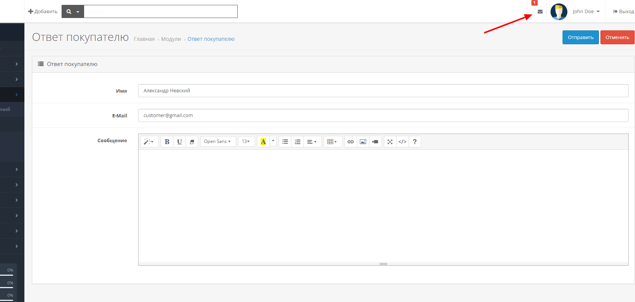Viewport: 635px width, 302px height.
Task: Open the font size 13 dropdown
Action: (246, 141)
